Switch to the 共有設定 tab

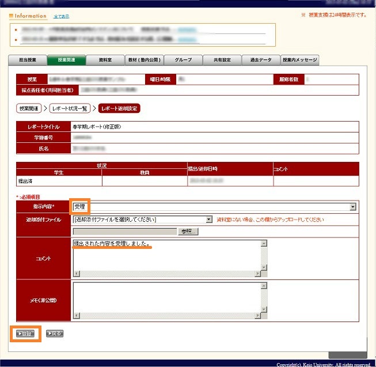[x=222, y=60]
